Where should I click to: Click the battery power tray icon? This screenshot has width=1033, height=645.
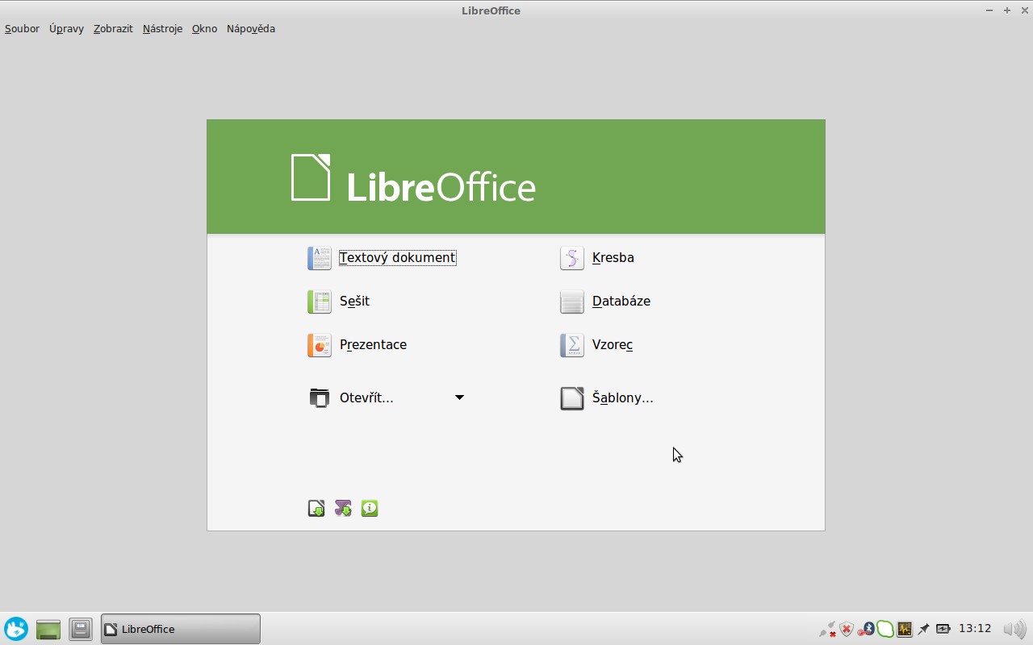(943, 629)
